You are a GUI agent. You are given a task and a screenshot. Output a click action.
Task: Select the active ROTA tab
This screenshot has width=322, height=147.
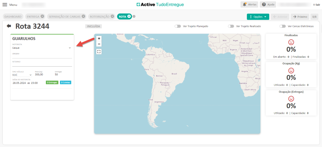pos(122,17)
